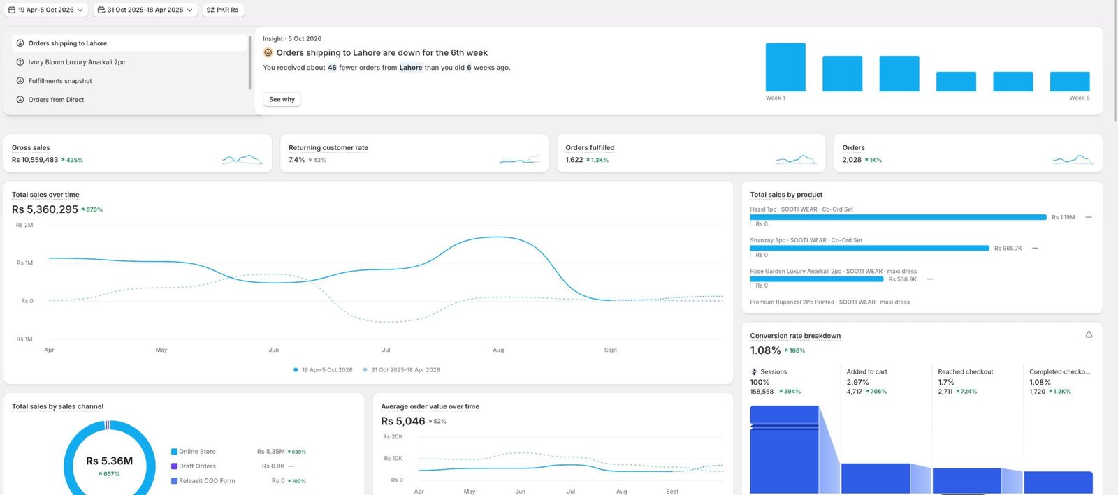
Task: Click the Reached checkout 1.7% value
Action: (x=945, y=383)
